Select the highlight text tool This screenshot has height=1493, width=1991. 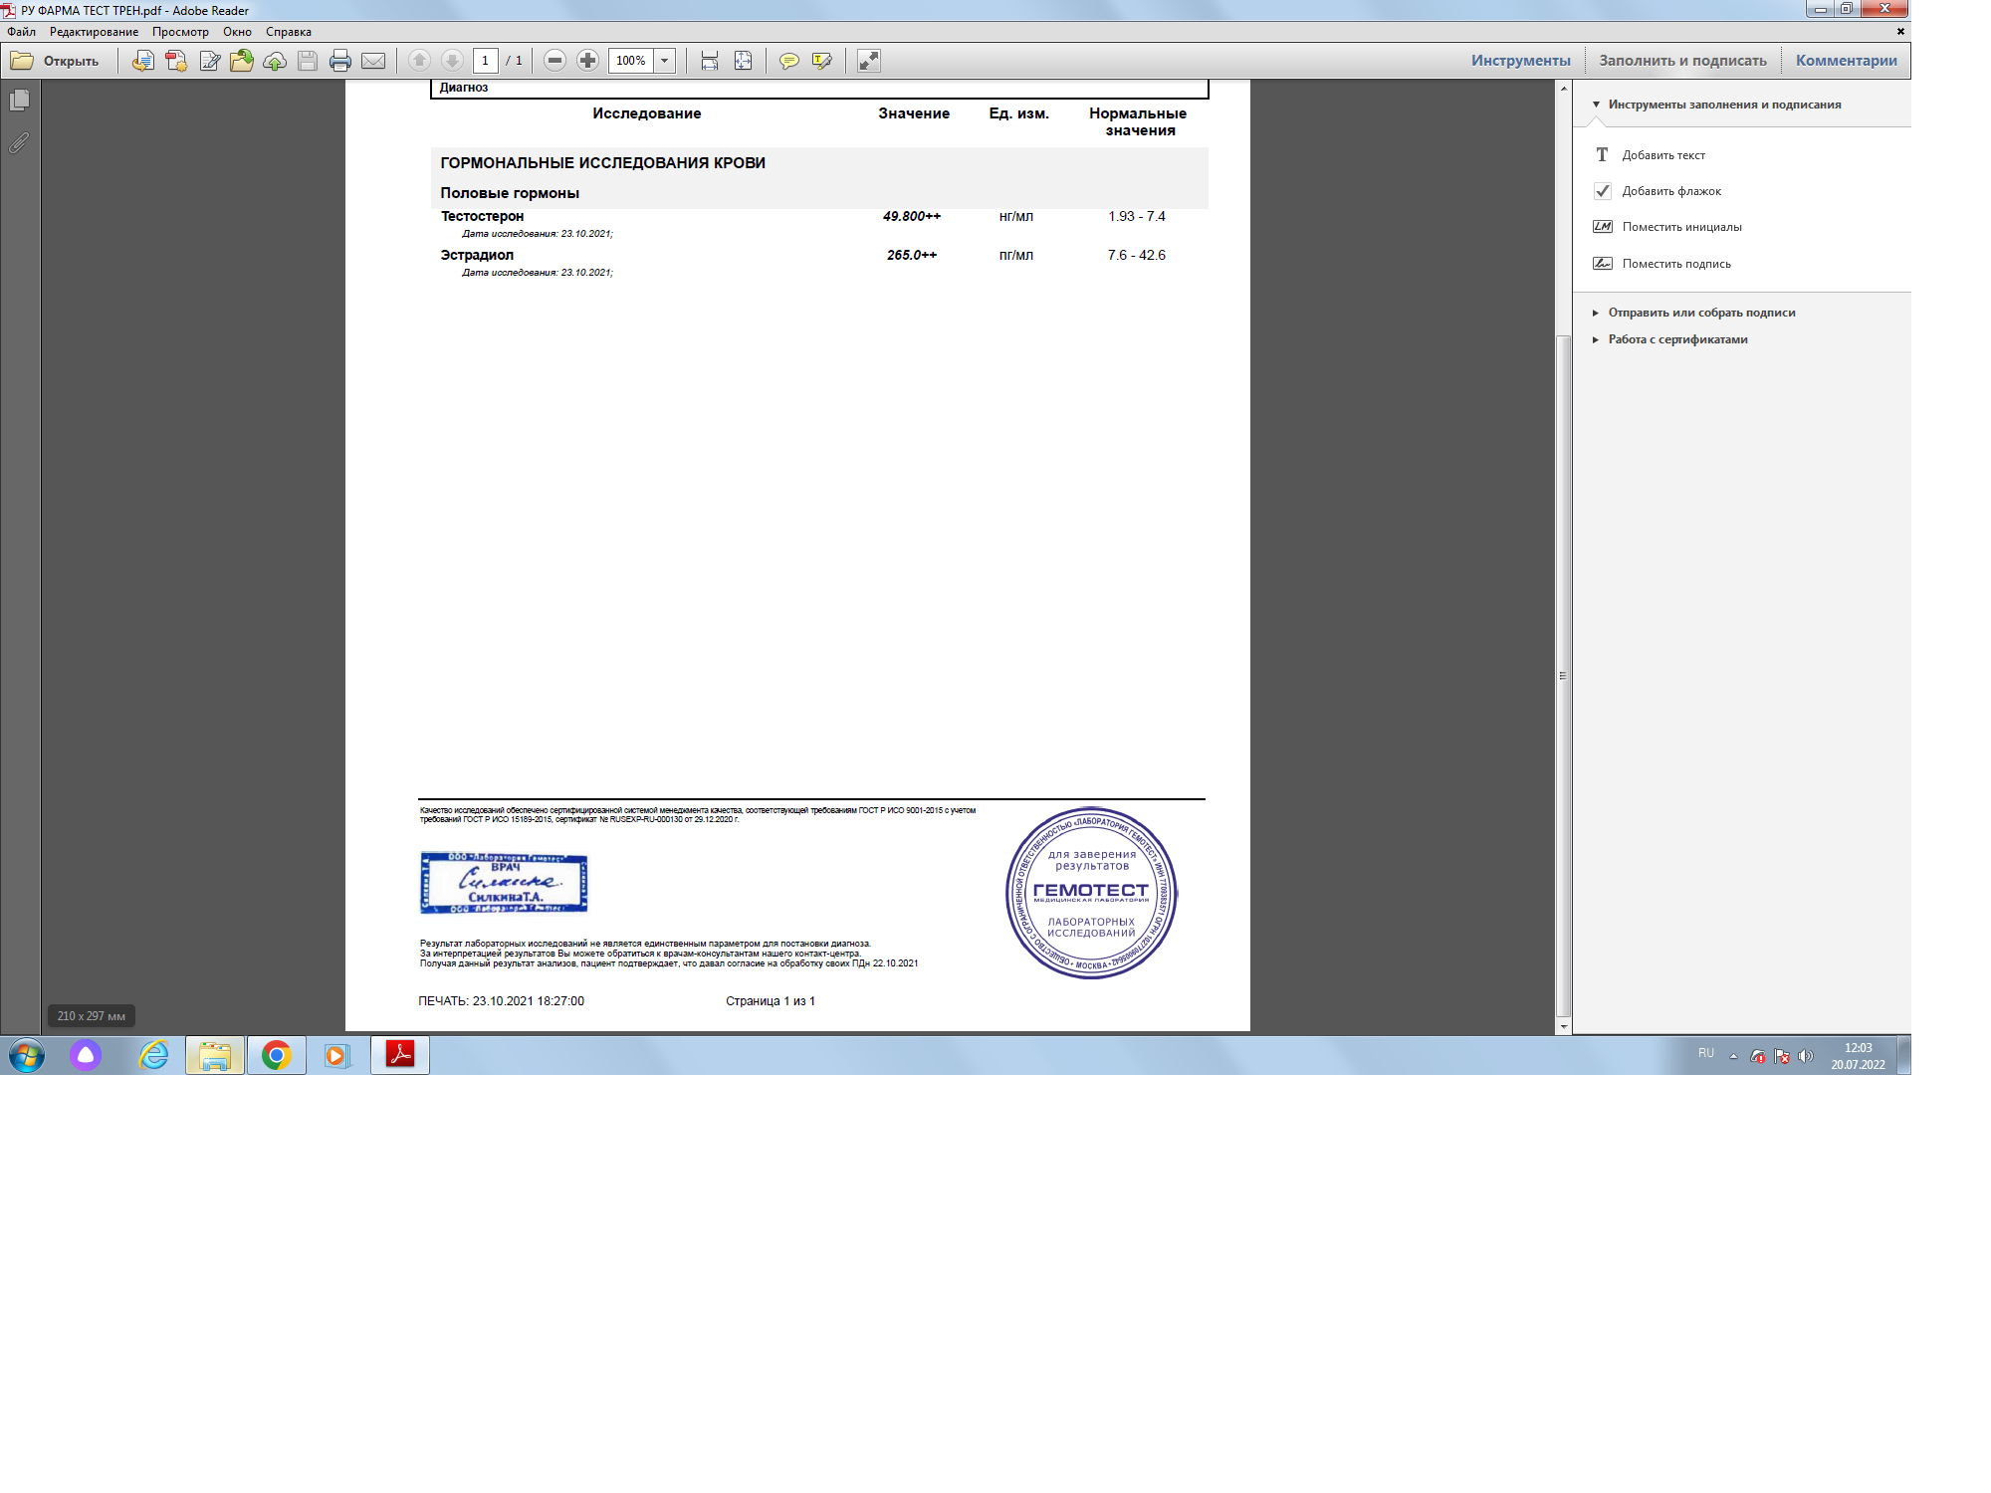click(x=821, y=61)
